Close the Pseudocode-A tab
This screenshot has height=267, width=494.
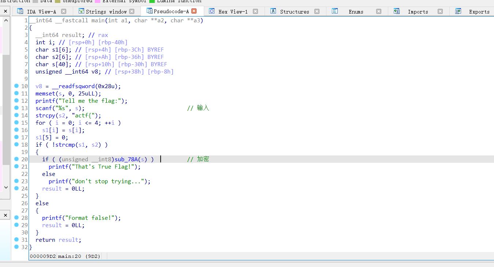tap(194, 11)
